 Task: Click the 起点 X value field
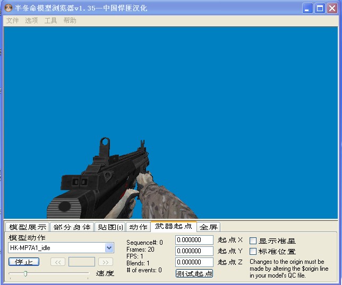tap(194, 240)
